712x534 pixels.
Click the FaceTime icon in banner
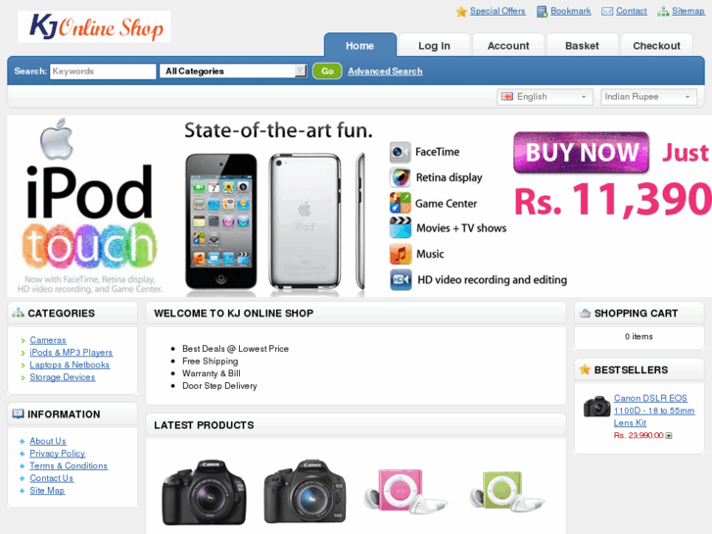coord(400,152)
